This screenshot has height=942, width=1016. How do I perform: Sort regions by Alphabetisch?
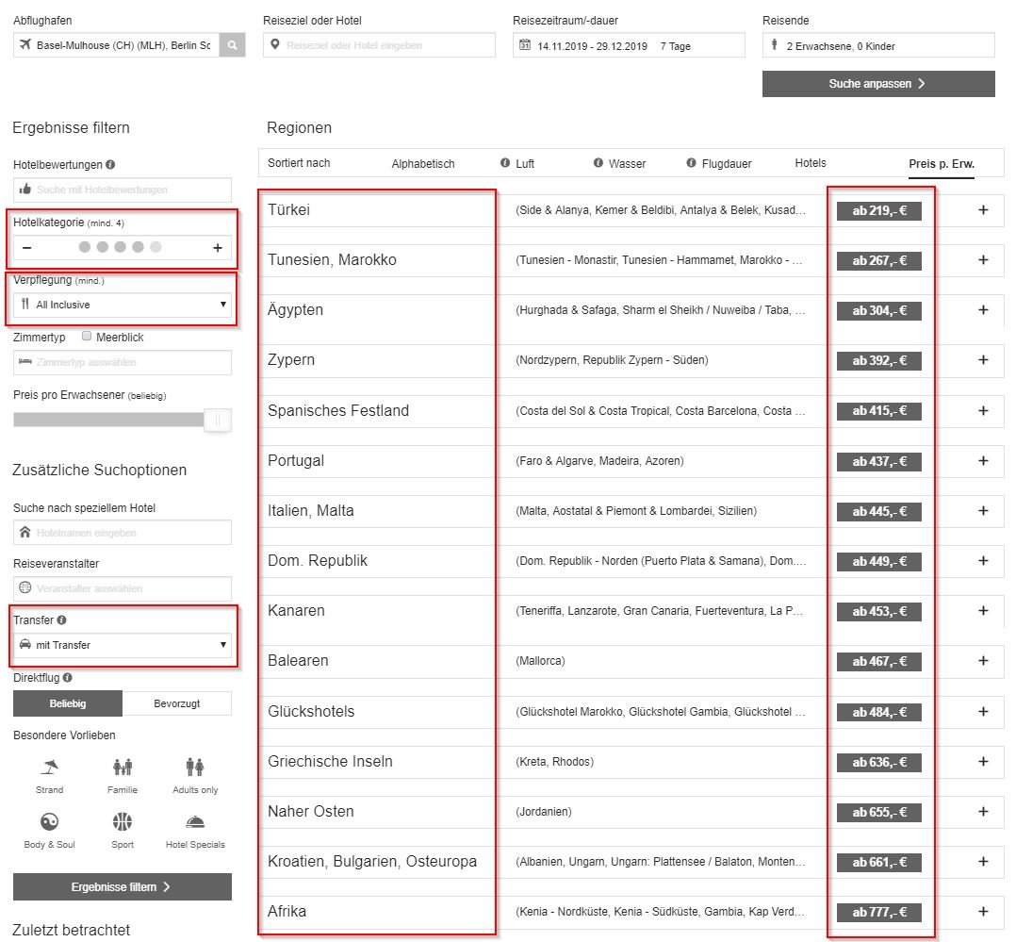(x=423, y=164)
